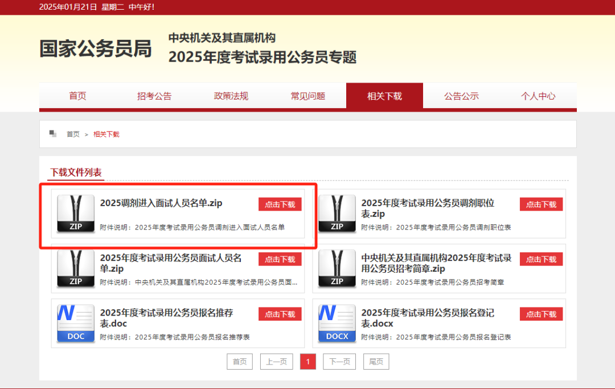This screenshot has height=389, width=615.
Task: Click DOCX icon for 报名登记表
Action: pos(337,323)
